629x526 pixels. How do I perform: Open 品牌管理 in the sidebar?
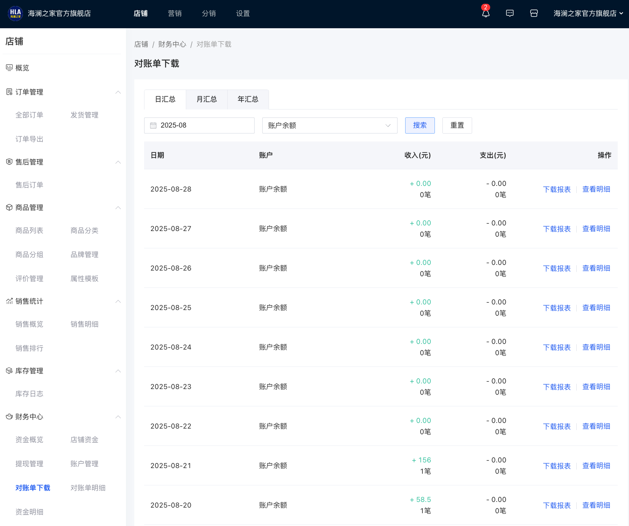(x=85, y=255)
